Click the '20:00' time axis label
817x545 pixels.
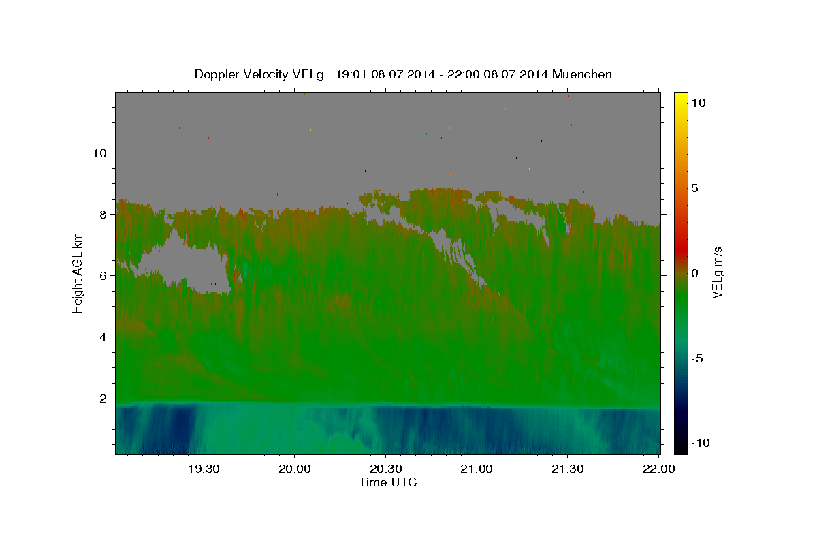tap(294, 469)
